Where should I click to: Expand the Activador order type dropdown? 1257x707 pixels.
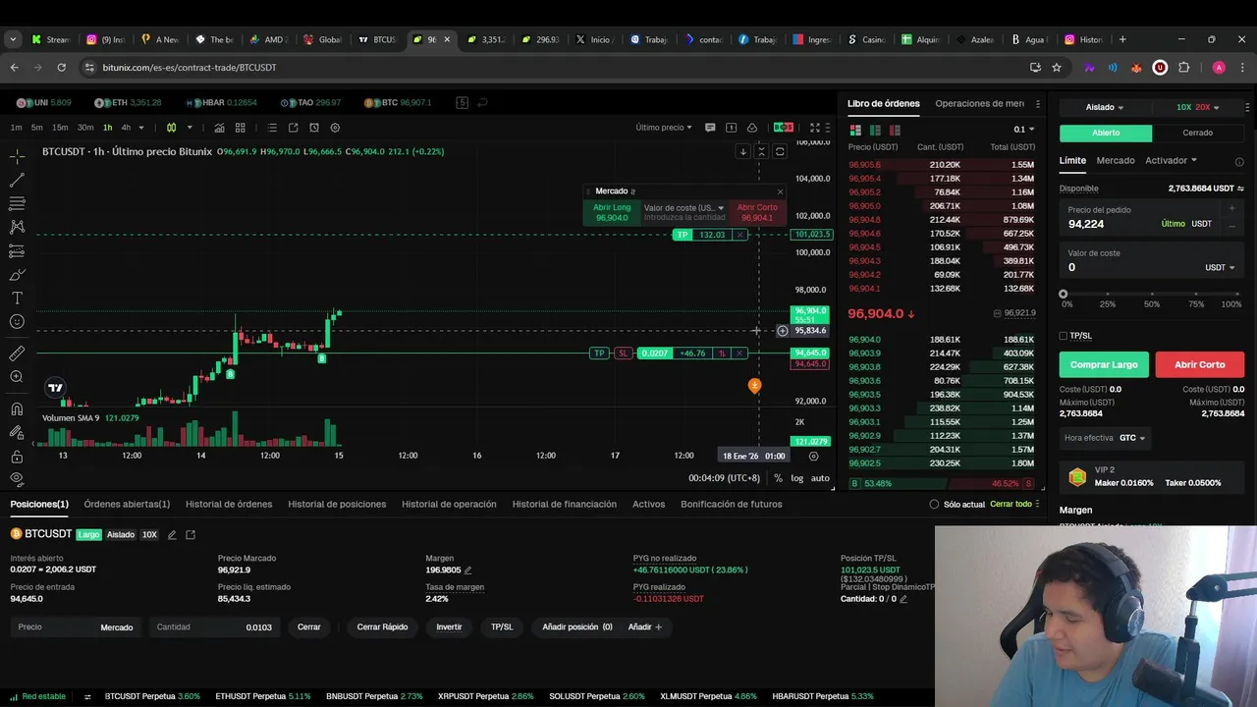click(1171, 160)
